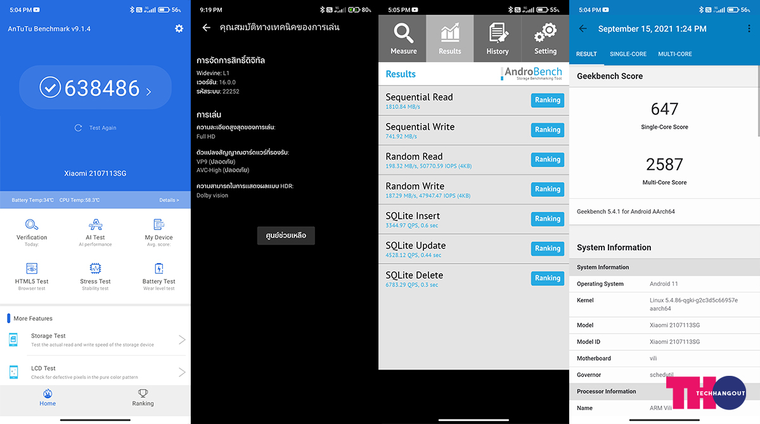The height and width of the screenshot is (424, 760).
Task: Switch to AnTuTu Ranking tab
Action: [143, 397]
